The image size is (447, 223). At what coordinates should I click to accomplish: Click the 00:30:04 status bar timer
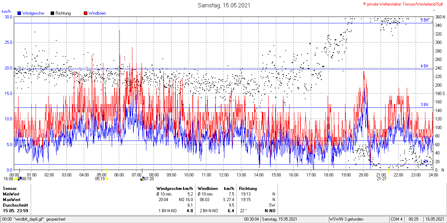pyautogui.click(x=251, y=219)
